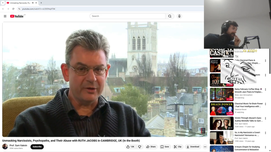Open Rainy February Coffee Shop title

[x=249, y=90]
